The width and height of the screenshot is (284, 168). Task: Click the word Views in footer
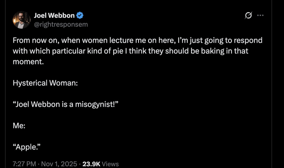110,164
